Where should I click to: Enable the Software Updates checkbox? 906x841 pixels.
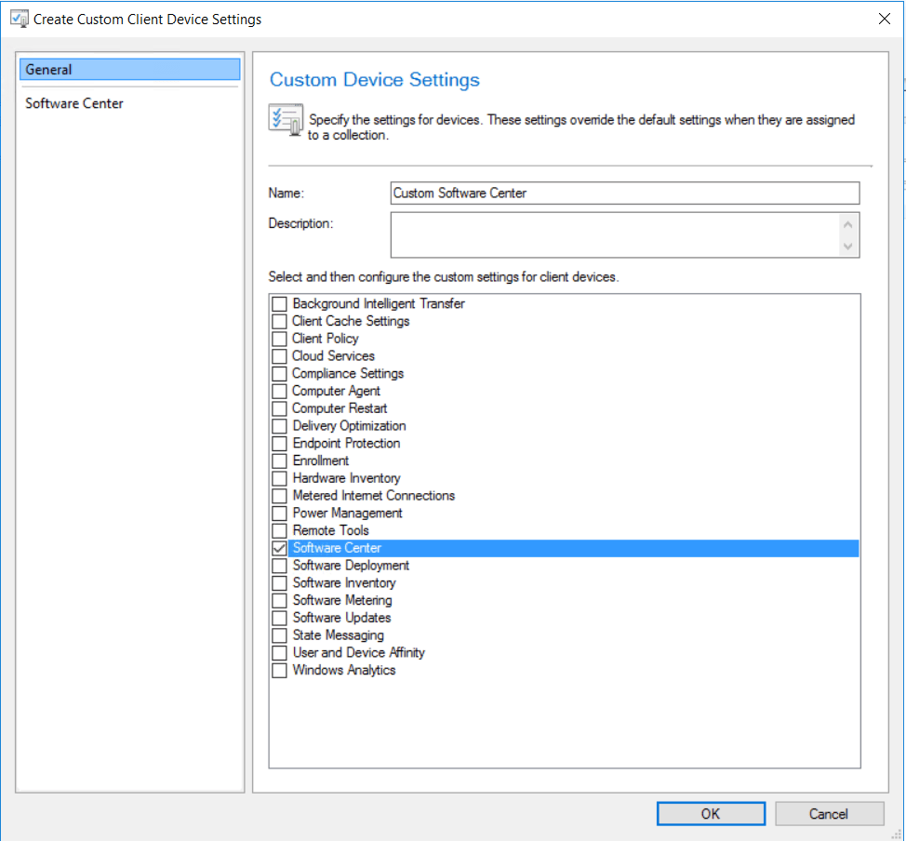279,619
